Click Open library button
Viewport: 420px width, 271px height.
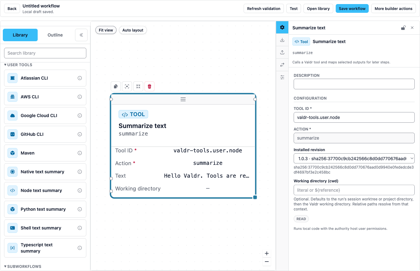[318, 8]
